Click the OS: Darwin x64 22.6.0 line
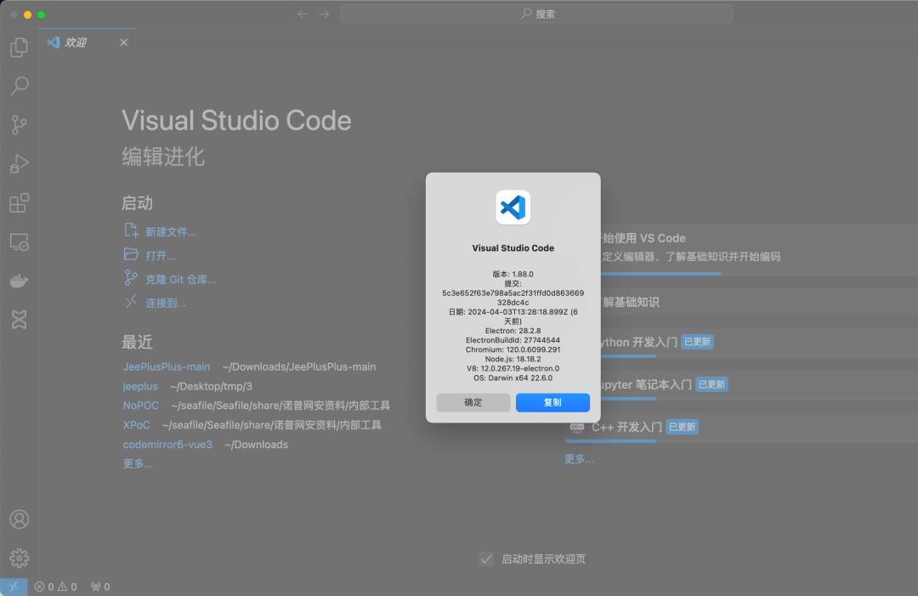The height and width of the screenshot is (596, 918). coord(513,378)
